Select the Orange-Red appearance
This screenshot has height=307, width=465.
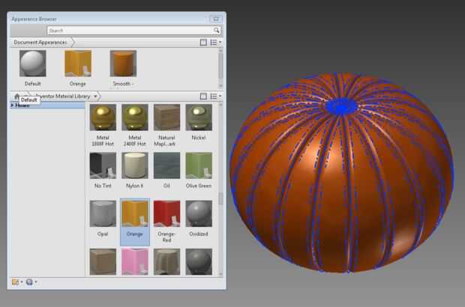(x=166, y=213)
